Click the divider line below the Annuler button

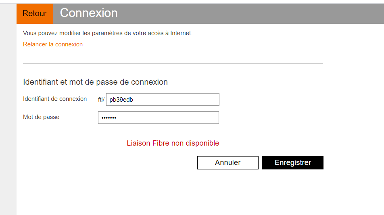click(x=173, y=179)
